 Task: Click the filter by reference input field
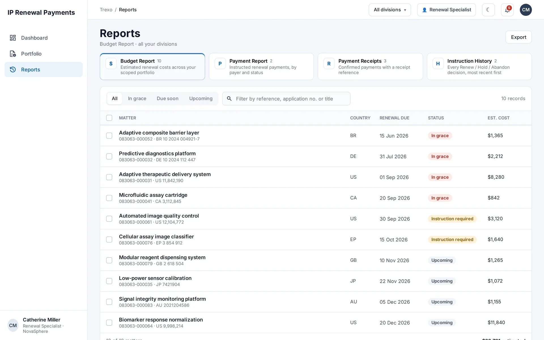pyautogui.click(x=286, y=99)
